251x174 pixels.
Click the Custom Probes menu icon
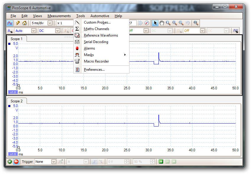pyautogui.click(x=77, y=22)
